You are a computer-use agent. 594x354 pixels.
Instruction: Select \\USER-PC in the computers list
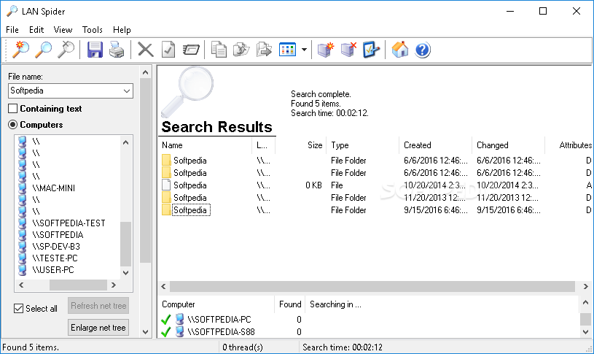click(x=53, y=270)
